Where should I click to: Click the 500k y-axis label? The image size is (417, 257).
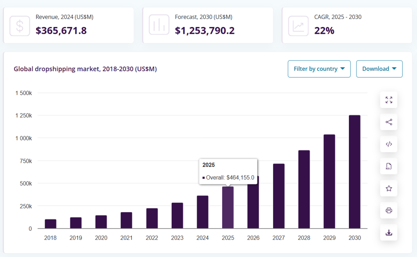[26, 183]
